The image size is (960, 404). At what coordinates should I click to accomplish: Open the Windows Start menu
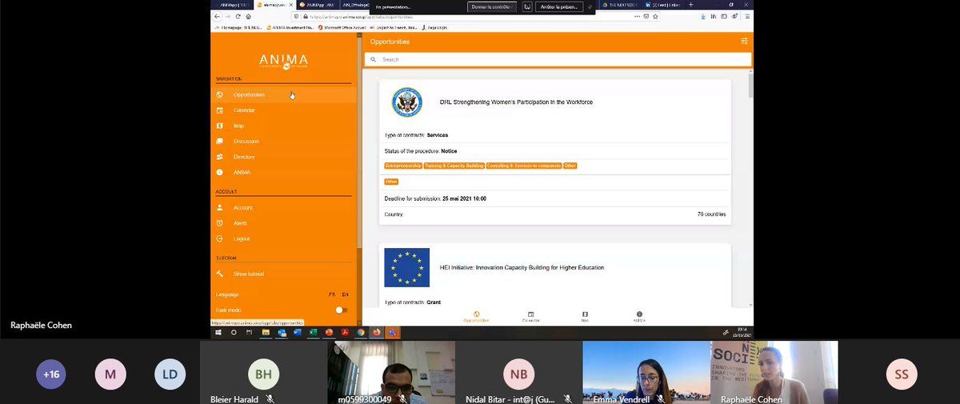[218, 332]
